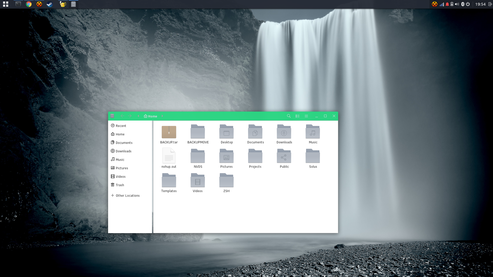Launch Steam from the top panel
This screenshot has width=493, height=277.
[x=50, y=4]
